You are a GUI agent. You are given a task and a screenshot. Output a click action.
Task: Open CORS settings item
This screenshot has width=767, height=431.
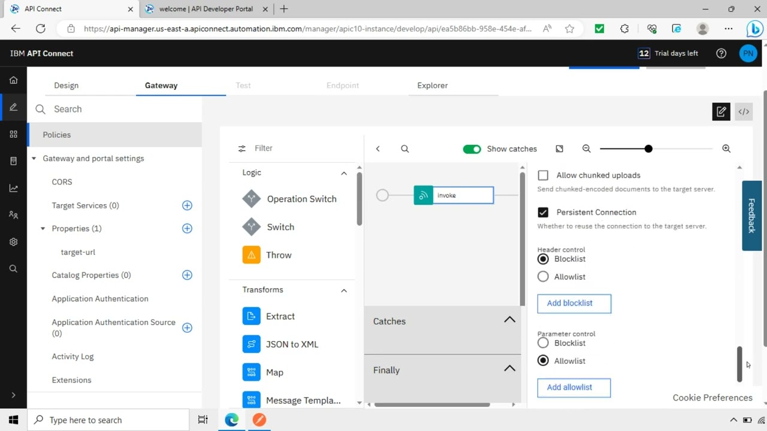(x=62, y=182)
